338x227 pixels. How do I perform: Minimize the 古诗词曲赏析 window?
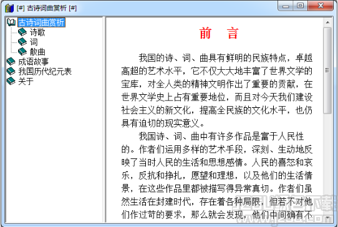tap(286, 6)
